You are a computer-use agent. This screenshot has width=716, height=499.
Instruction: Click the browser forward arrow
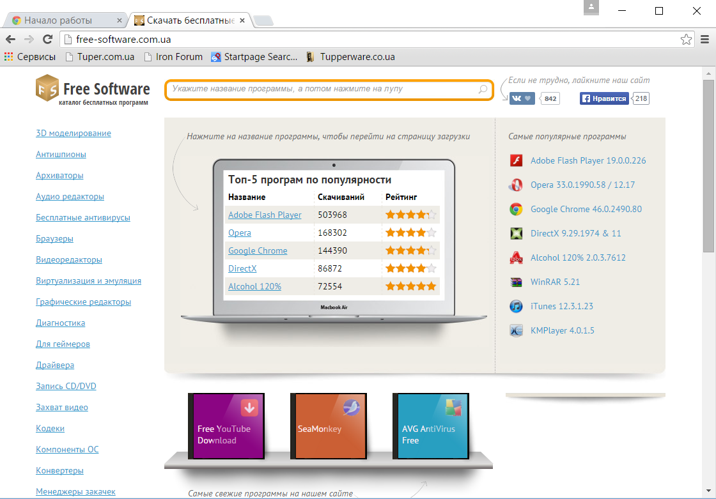tap(29, 39)
